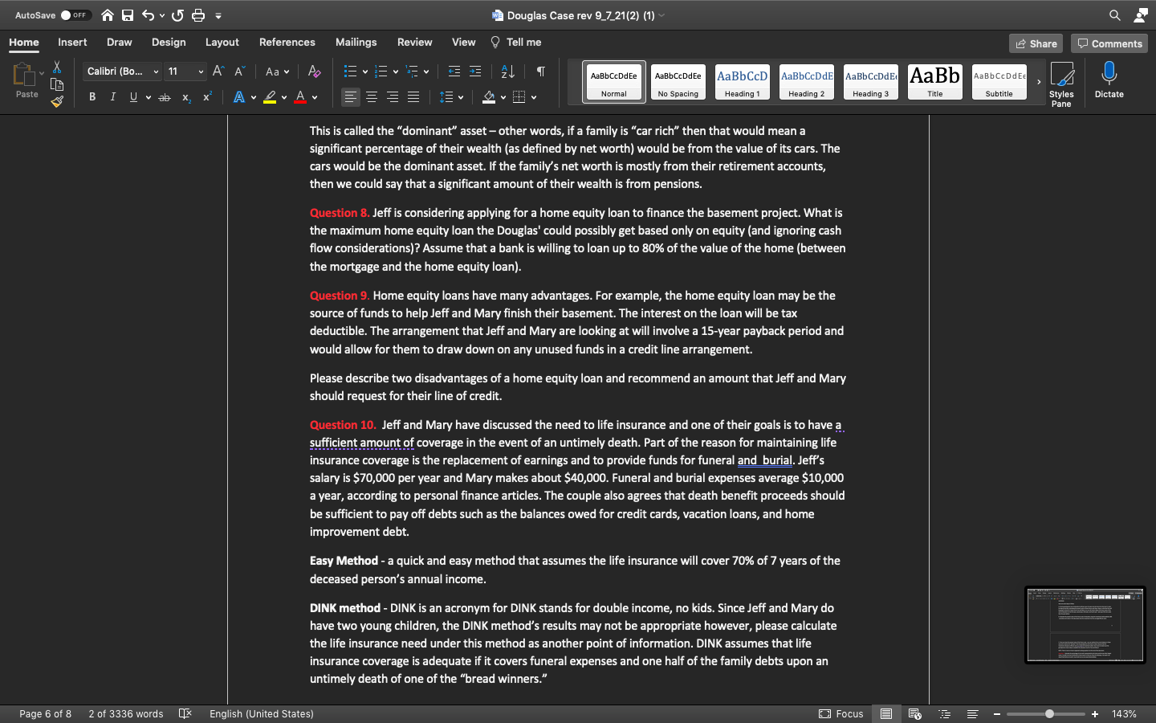Viewport: 1156px width, 723px height.
Task: Increase paragraph indent
Action: [475, 71]
